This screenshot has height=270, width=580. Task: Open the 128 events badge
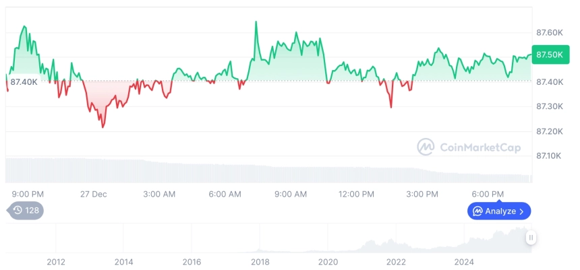click(x=26, y=211)
